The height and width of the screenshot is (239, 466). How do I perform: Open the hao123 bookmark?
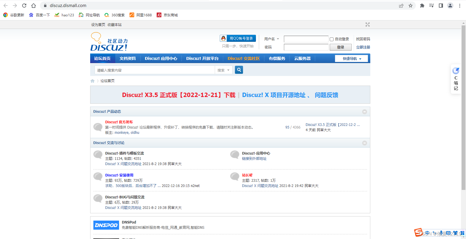64,15
